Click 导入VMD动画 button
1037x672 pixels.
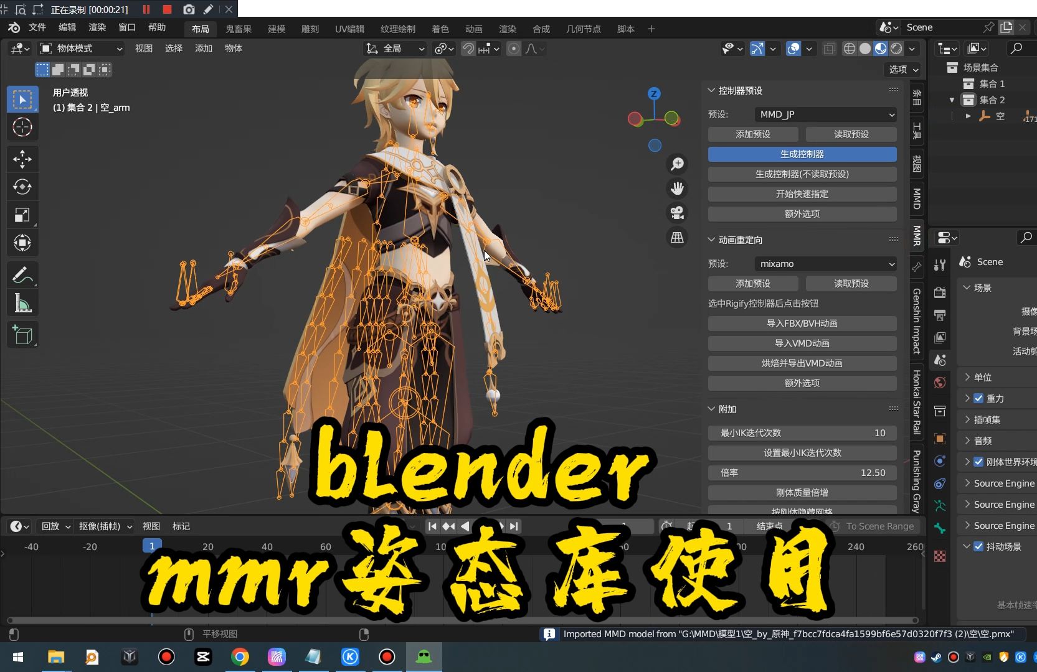pyautogui.click(x=802, y=343)
